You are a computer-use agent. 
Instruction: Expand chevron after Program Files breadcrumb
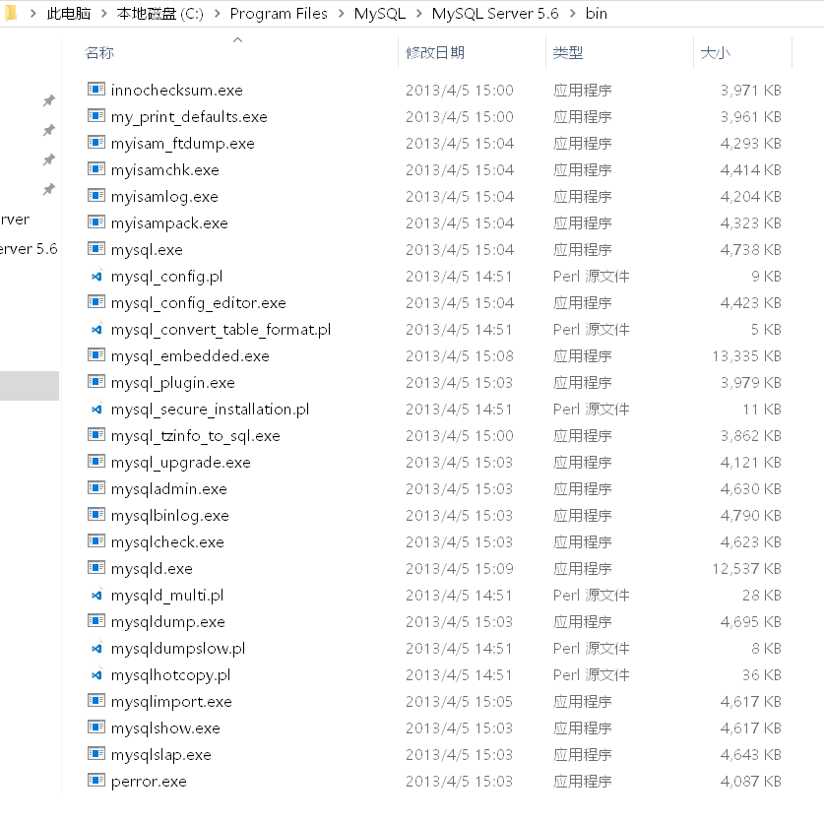pyautogui.click(x=341, y=14)
